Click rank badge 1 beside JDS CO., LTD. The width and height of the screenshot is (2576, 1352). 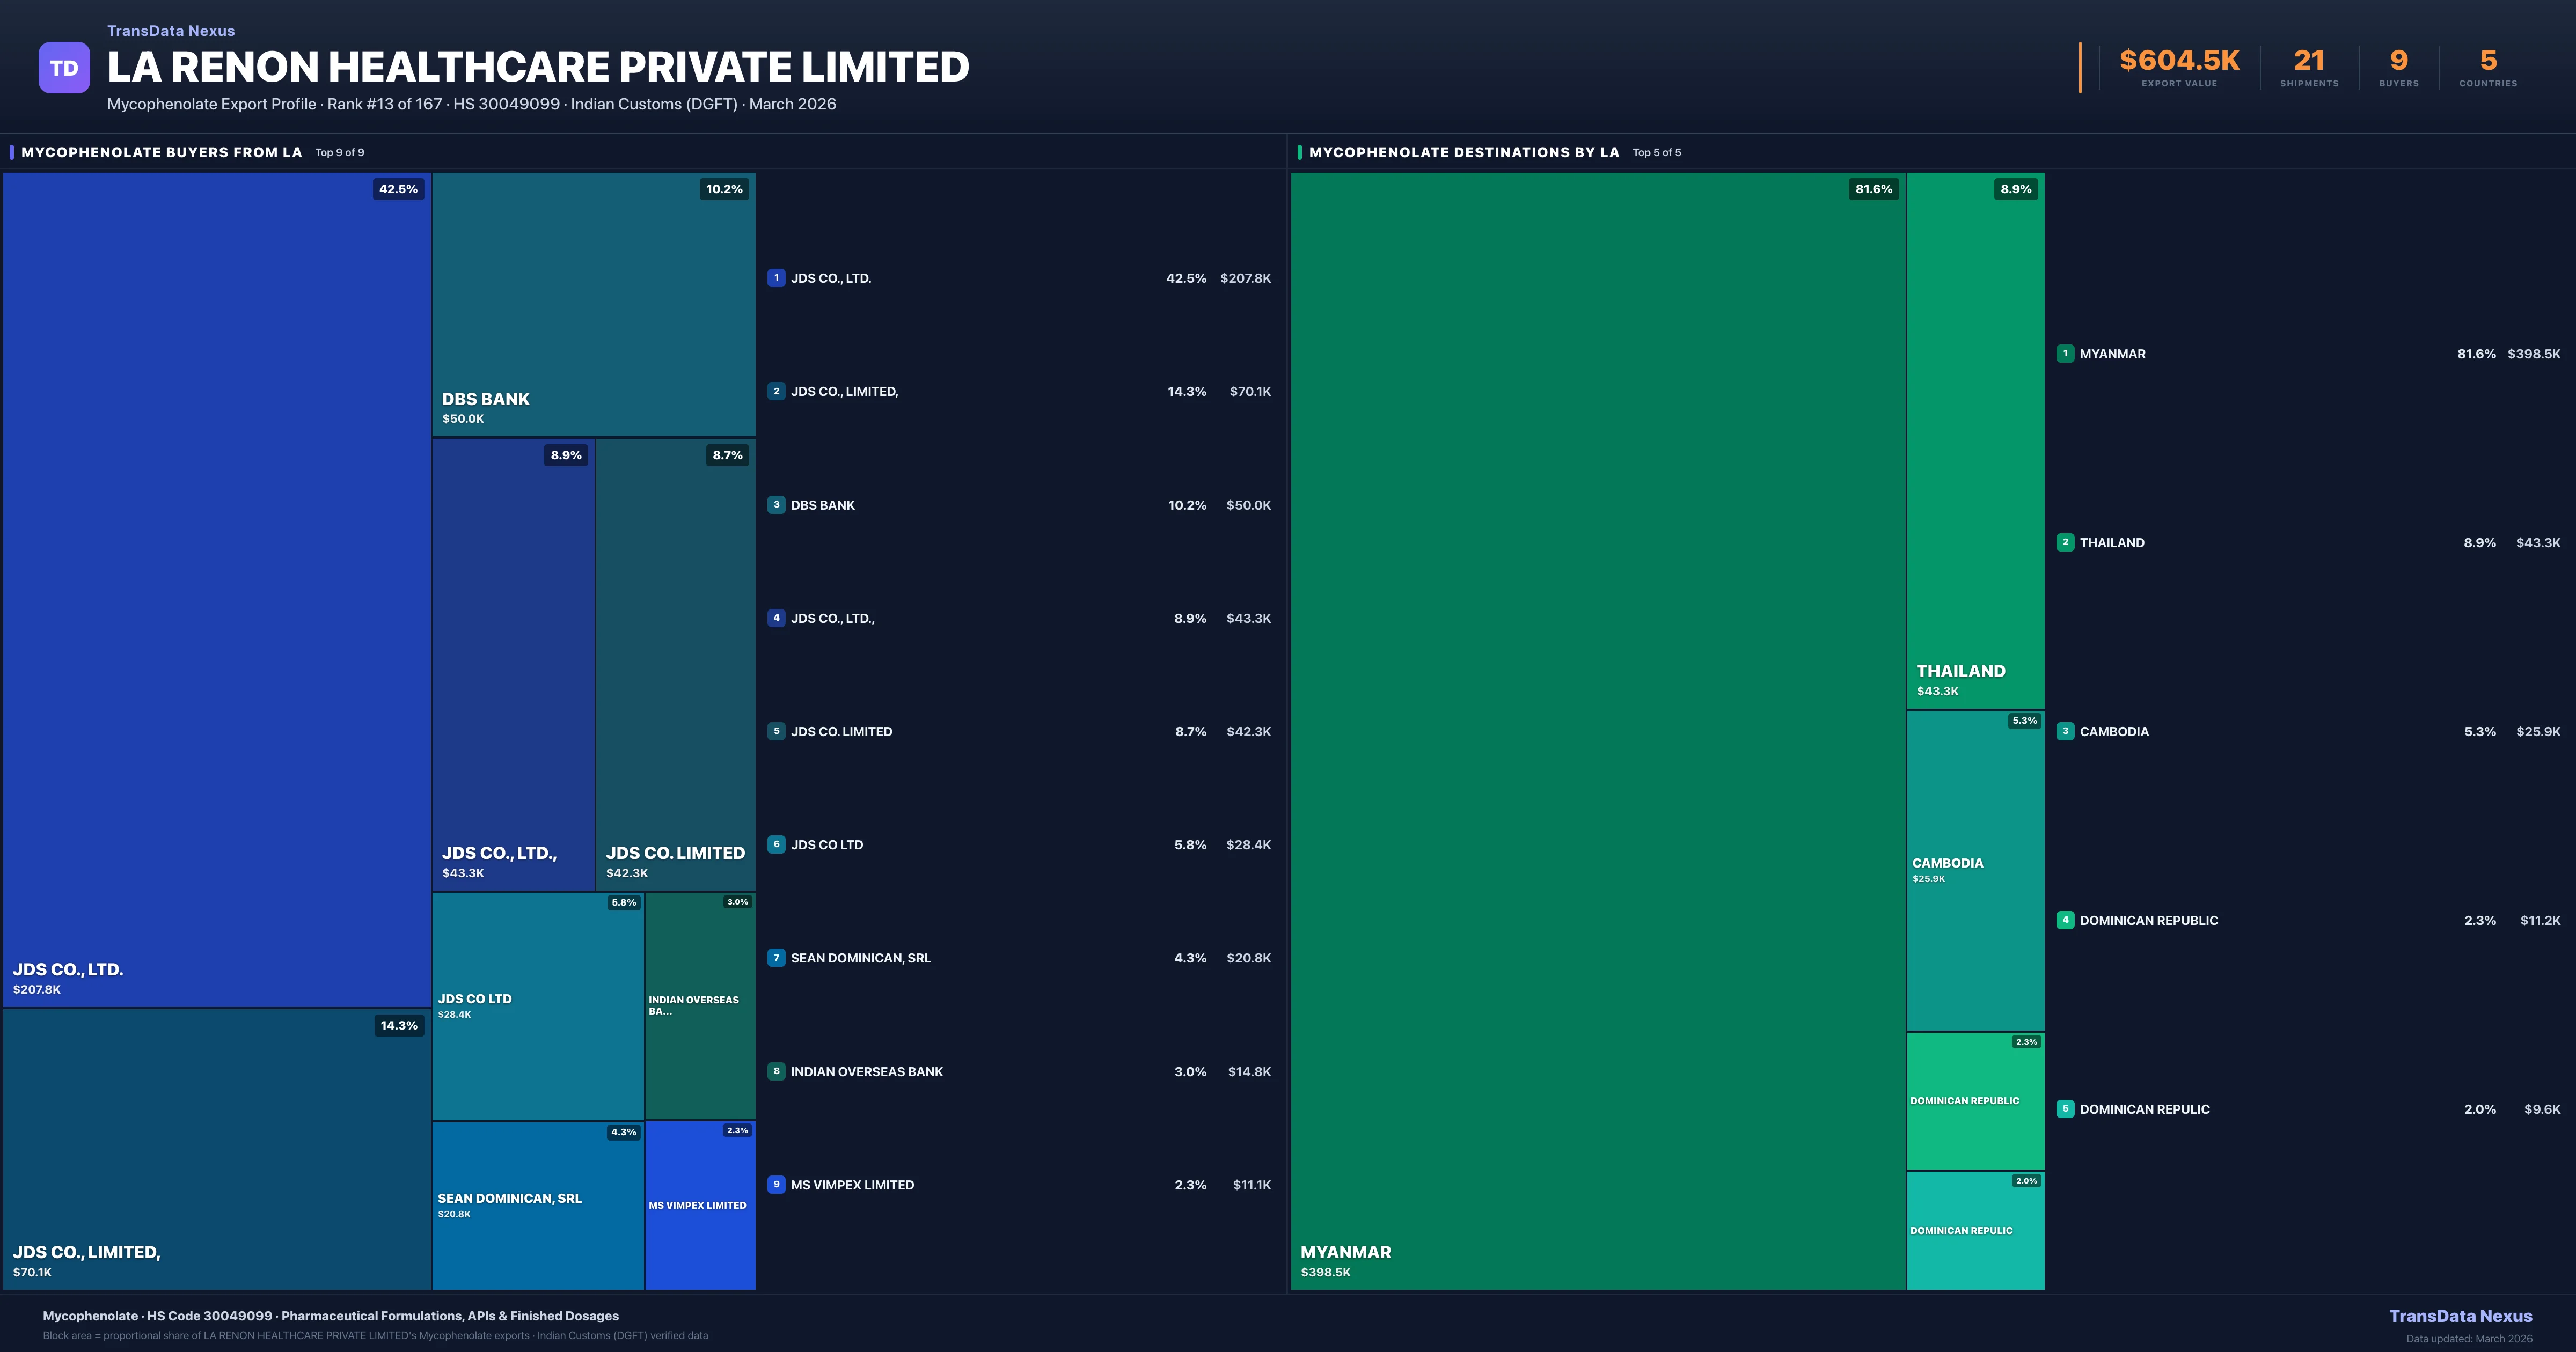[776, 278]
